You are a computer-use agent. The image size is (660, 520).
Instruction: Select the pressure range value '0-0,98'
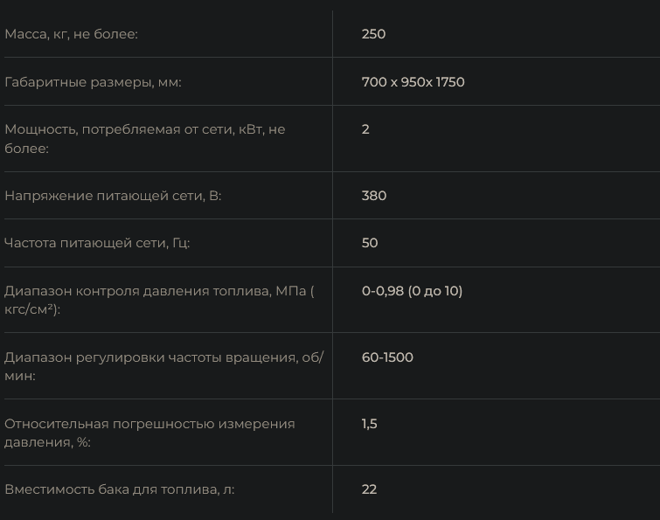tap(383, 291)
